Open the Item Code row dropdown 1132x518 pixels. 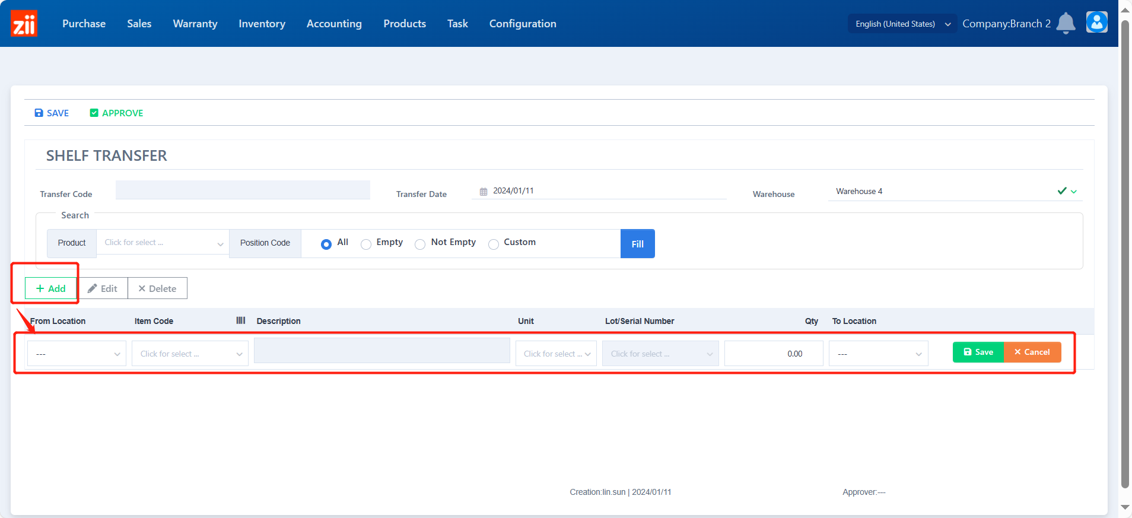190,354
